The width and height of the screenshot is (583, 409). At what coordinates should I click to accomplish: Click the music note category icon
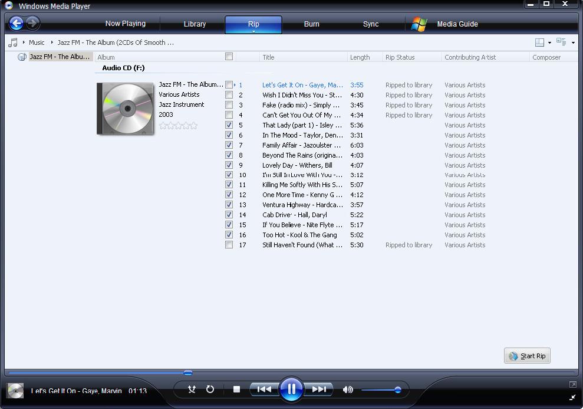tap(12, 42)
